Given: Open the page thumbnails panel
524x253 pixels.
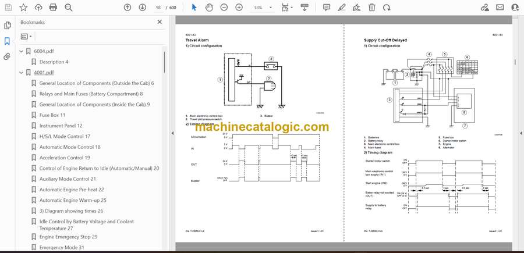Looking at the screenshot, I should 7,26.
